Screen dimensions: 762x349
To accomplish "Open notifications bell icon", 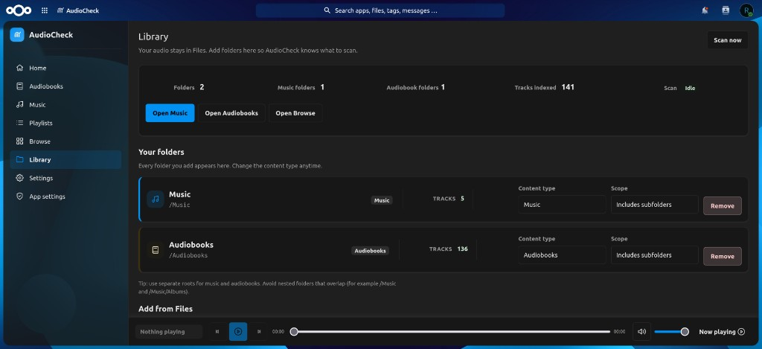I will (x=705, y=10).
